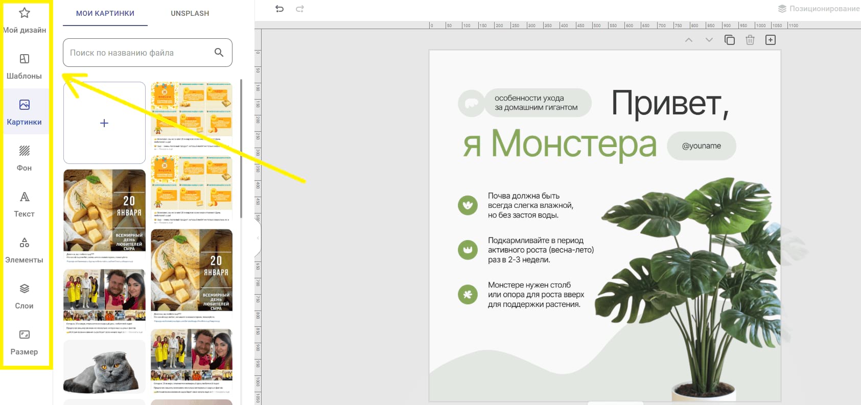Switch to the Unsplash tab

[190, 13]
